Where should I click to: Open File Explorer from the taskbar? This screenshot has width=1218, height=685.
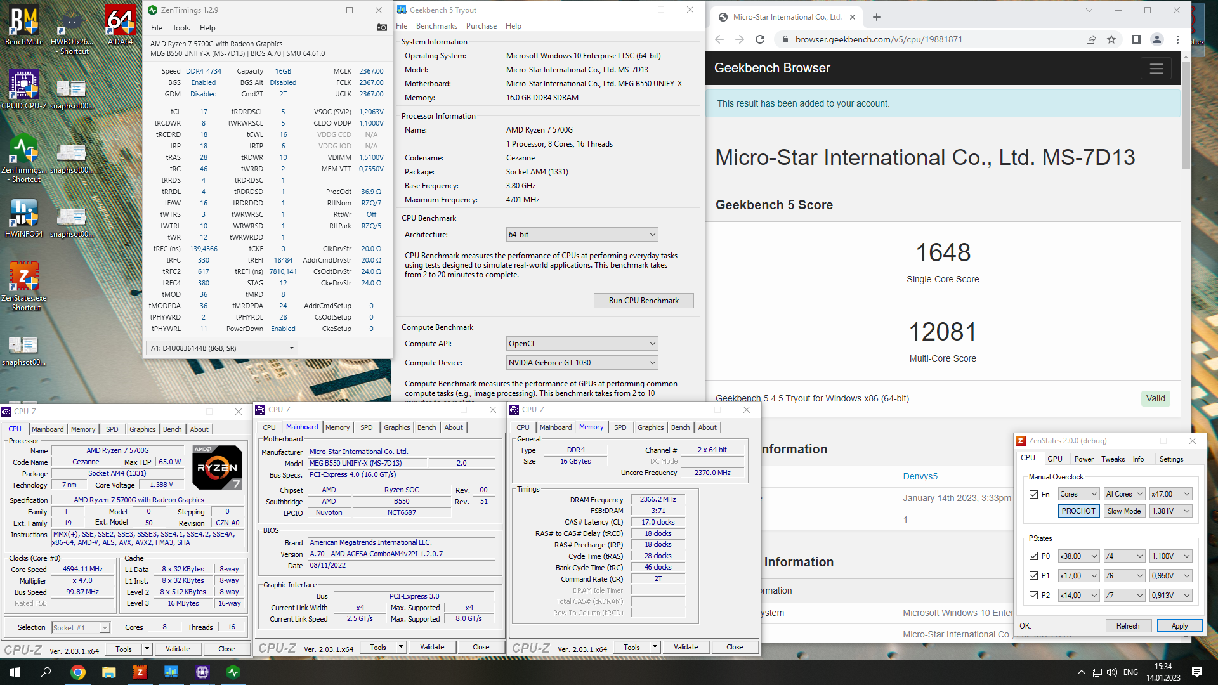point(108,672)
